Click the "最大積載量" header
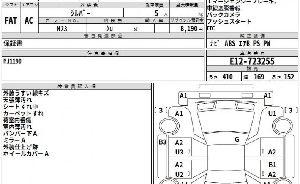The image size is (300, 184). [x=187, y=5]
